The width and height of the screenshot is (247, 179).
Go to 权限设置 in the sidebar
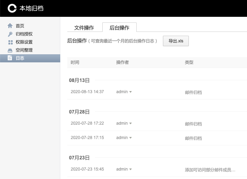24,42
